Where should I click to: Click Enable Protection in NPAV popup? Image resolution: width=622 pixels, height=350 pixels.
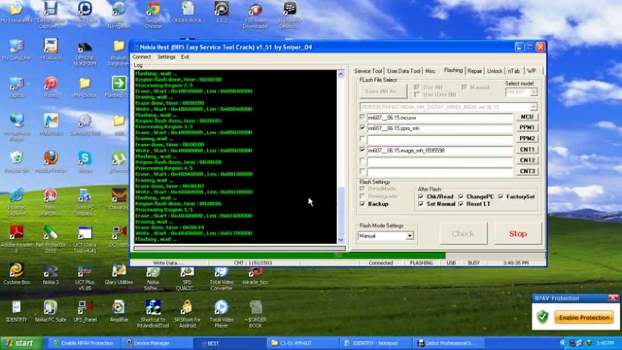click(584, 317)
